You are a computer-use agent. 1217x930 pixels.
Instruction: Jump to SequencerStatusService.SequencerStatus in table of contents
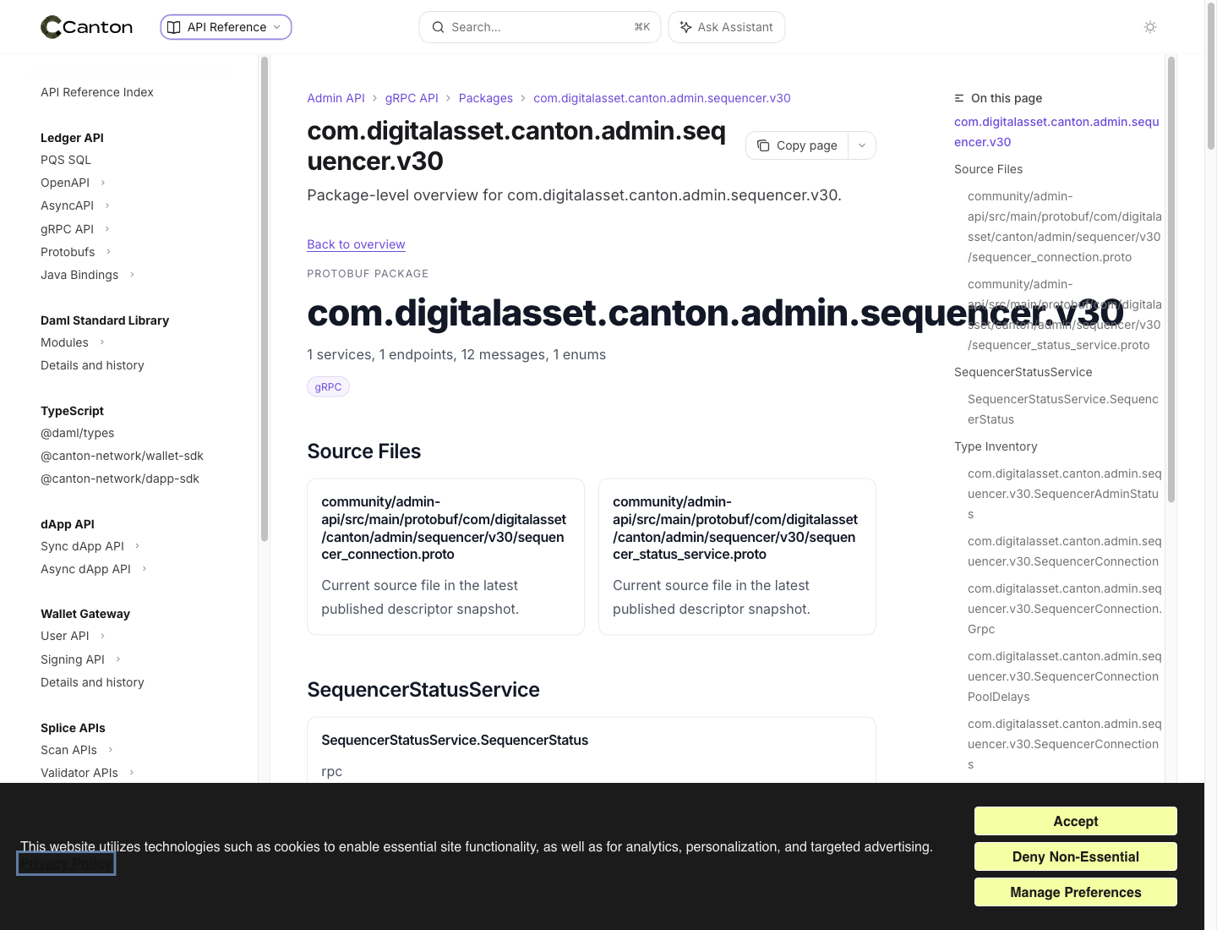tap(1063, 409)
